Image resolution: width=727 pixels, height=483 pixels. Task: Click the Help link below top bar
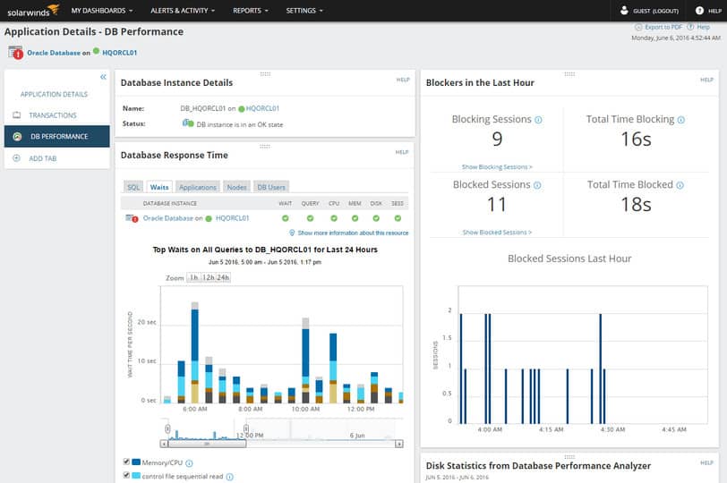pos(703,27)
